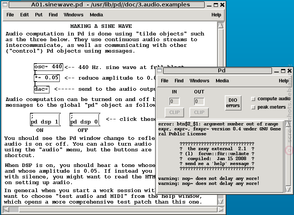Click the Pd console scroll-up arrow
This screenshot has height=215, width=294.
pos(288,124)
